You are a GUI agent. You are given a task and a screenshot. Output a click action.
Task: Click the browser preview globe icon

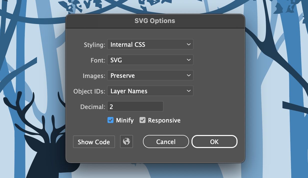[126, 142]
